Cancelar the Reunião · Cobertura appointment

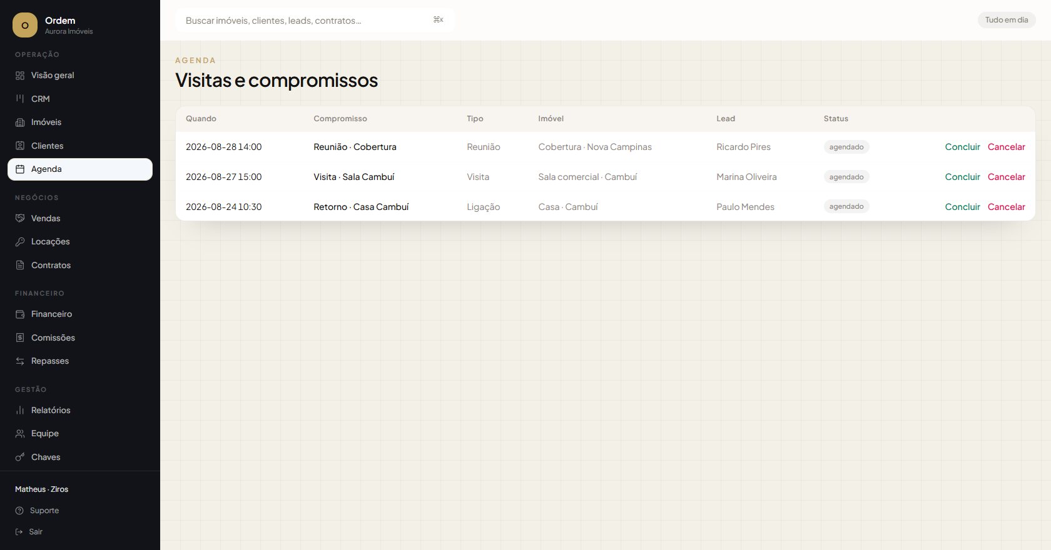click(1006, 147)
